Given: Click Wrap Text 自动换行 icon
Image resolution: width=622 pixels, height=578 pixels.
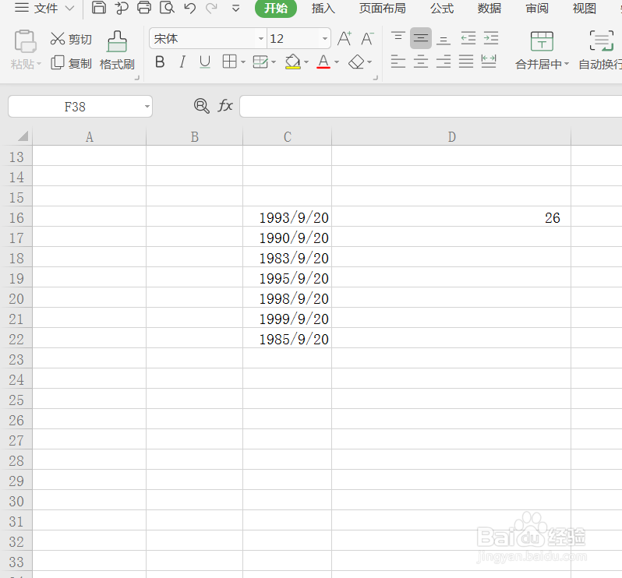Looking at the screenshot, I should (x=601, y=41).
